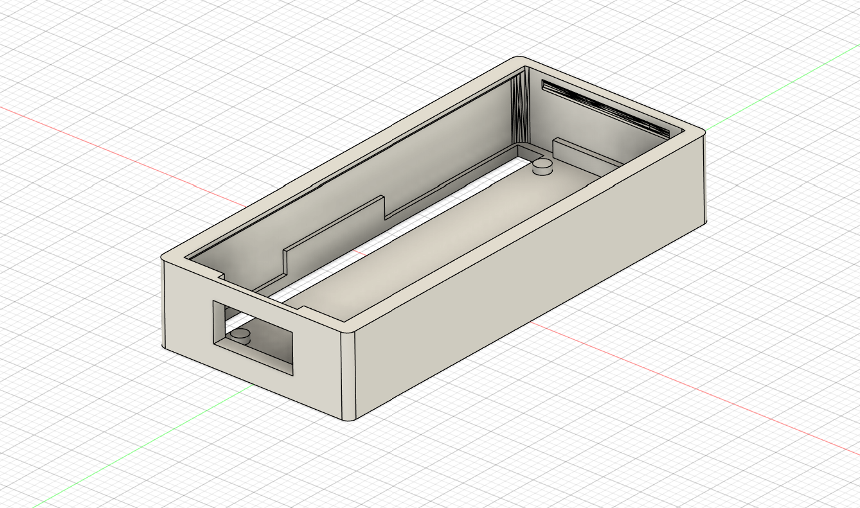Select the stepped rib on the inner long wall

(334, 234)
